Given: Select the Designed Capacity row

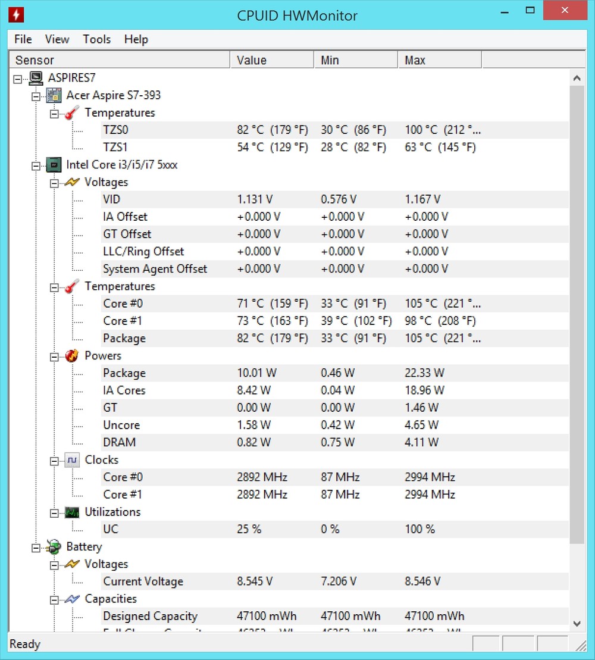Looking at the screenshot, I should (x=335, y=616).
